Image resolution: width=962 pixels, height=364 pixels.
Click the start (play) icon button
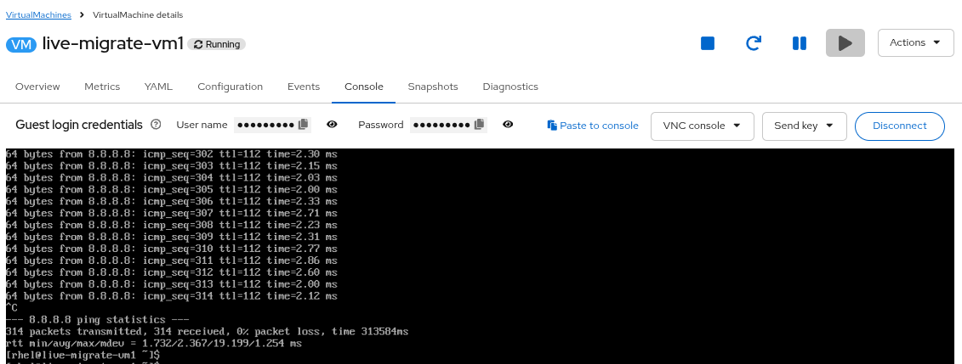pos(845,43)
